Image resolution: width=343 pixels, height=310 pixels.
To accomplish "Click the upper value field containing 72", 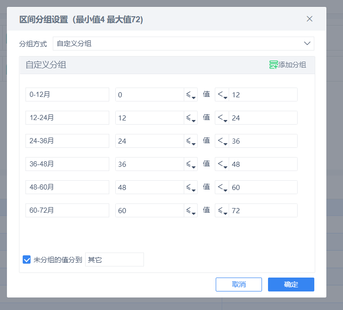I will 263,210.
